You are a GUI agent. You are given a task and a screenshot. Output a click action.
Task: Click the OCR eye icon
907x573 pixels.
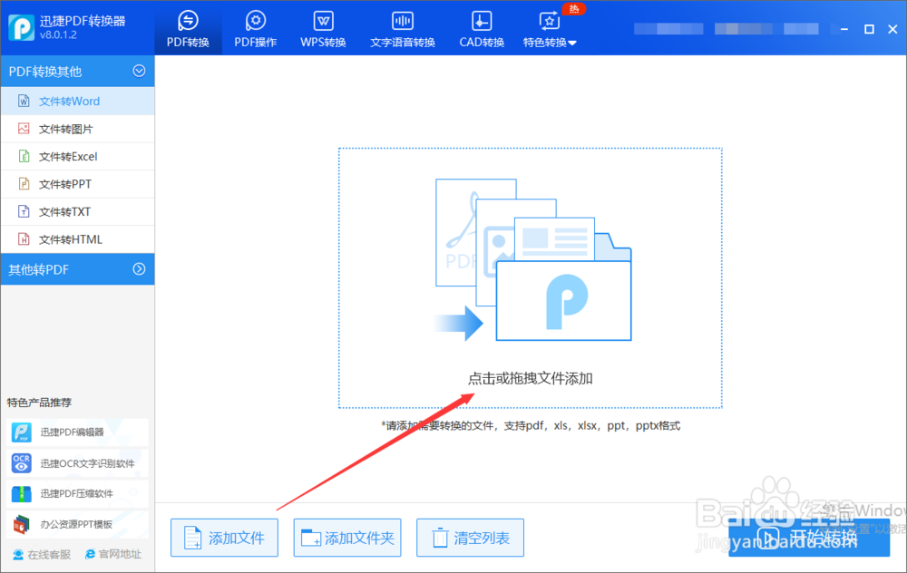(x=22, y=463)
